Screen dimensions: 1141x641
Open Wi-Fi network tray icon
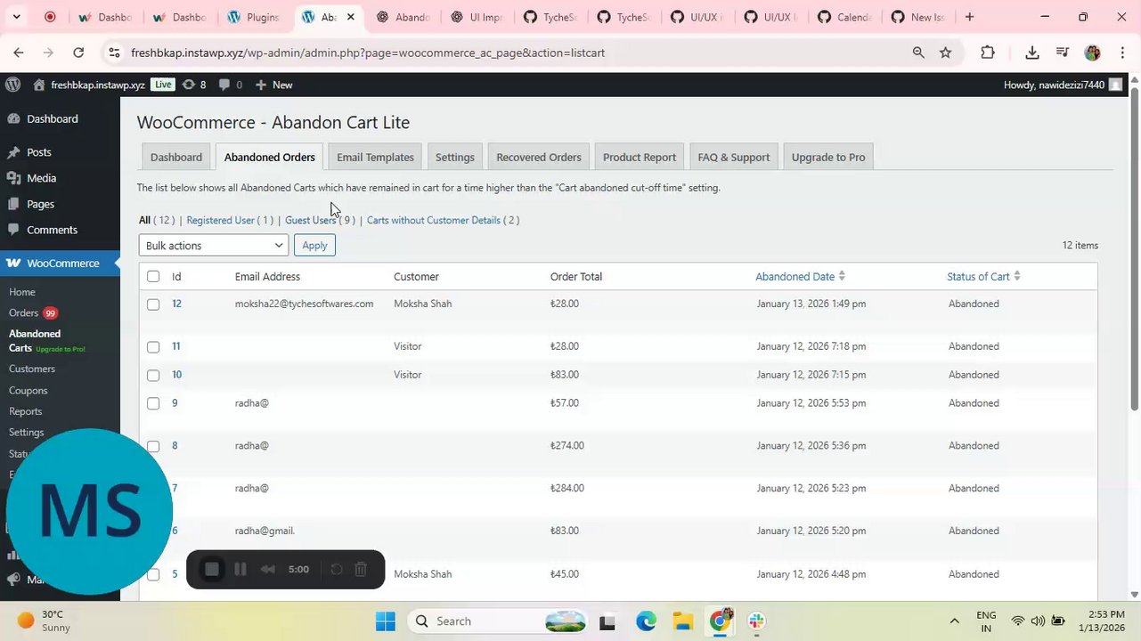click(x=1017, y=621)
